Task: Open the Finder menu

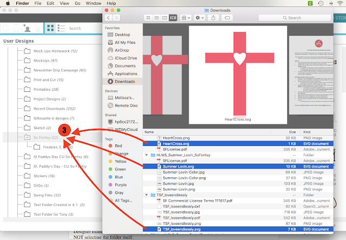Action: [x=22, y=3]
